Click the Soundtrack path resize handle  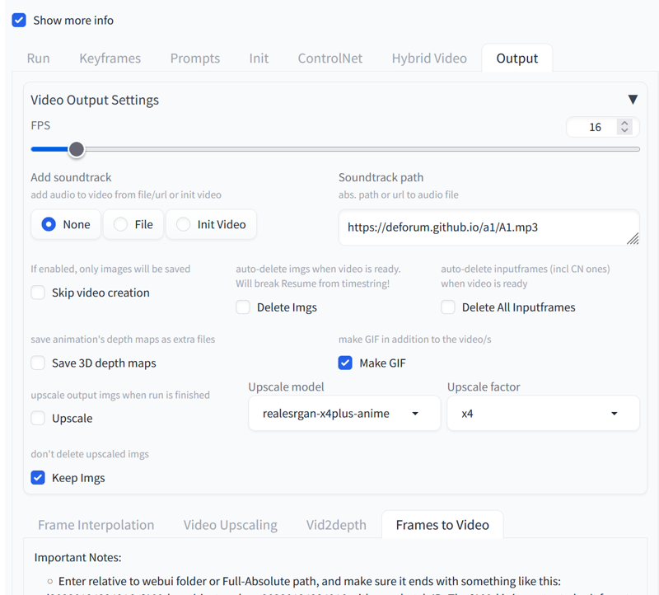click(x=633, y=239)
